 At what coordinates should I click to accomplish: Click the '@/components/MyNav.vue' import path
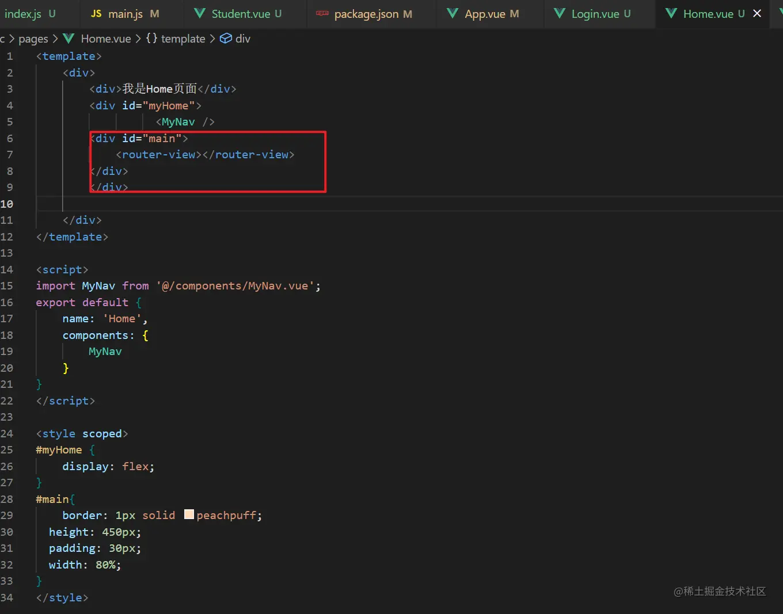tap(235, 286)
